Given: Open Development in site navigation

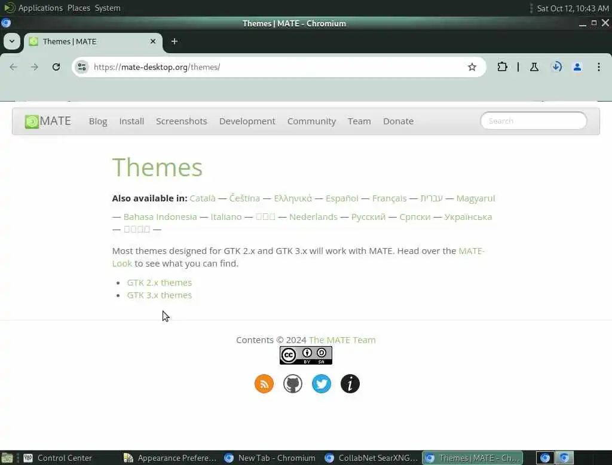Looking at the screenshot, I should (247, 121).
